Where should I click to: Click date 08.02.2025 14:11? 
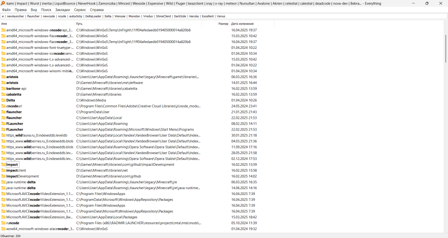click(x=244, y=124)
